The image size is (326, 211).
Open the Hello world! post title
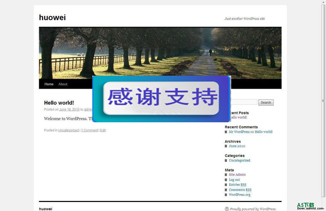click(x=59, y=103)
